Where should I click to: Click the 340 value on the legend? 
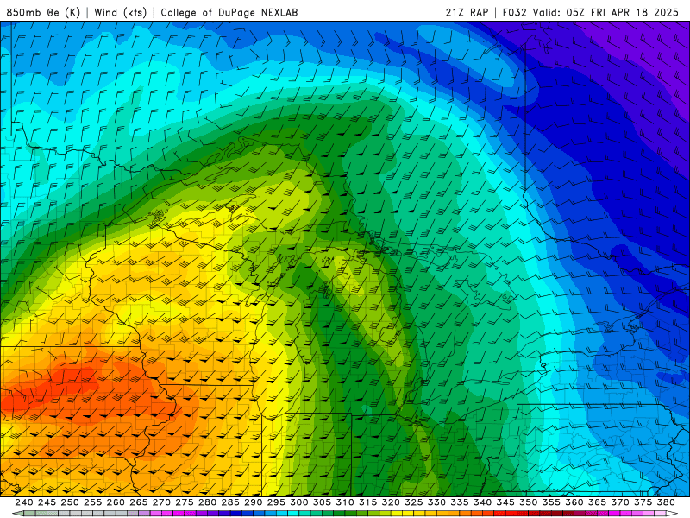(x=482, y=502)
